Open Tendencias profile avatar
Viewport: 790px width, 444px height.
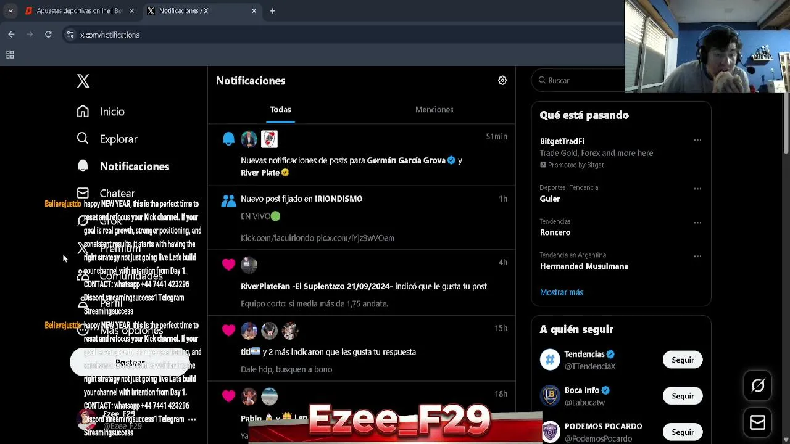click(x=550, y=360)
